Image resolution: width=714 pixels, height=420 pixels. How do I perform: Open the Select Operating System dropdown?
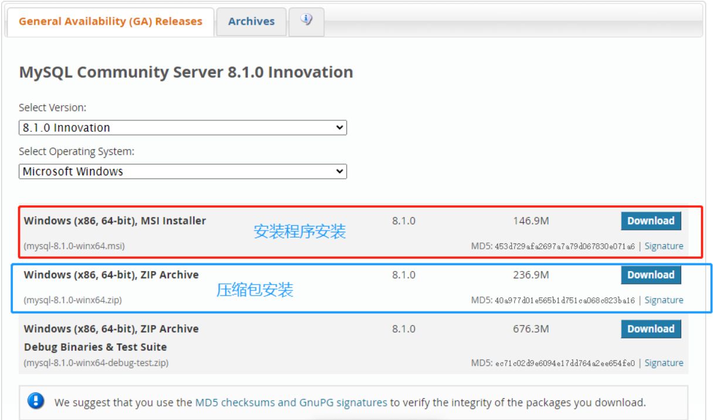tap(183, 171)
